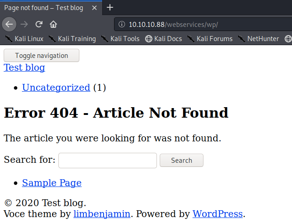Click the Search button
292x223 pixels.
(x=181, y=161)
